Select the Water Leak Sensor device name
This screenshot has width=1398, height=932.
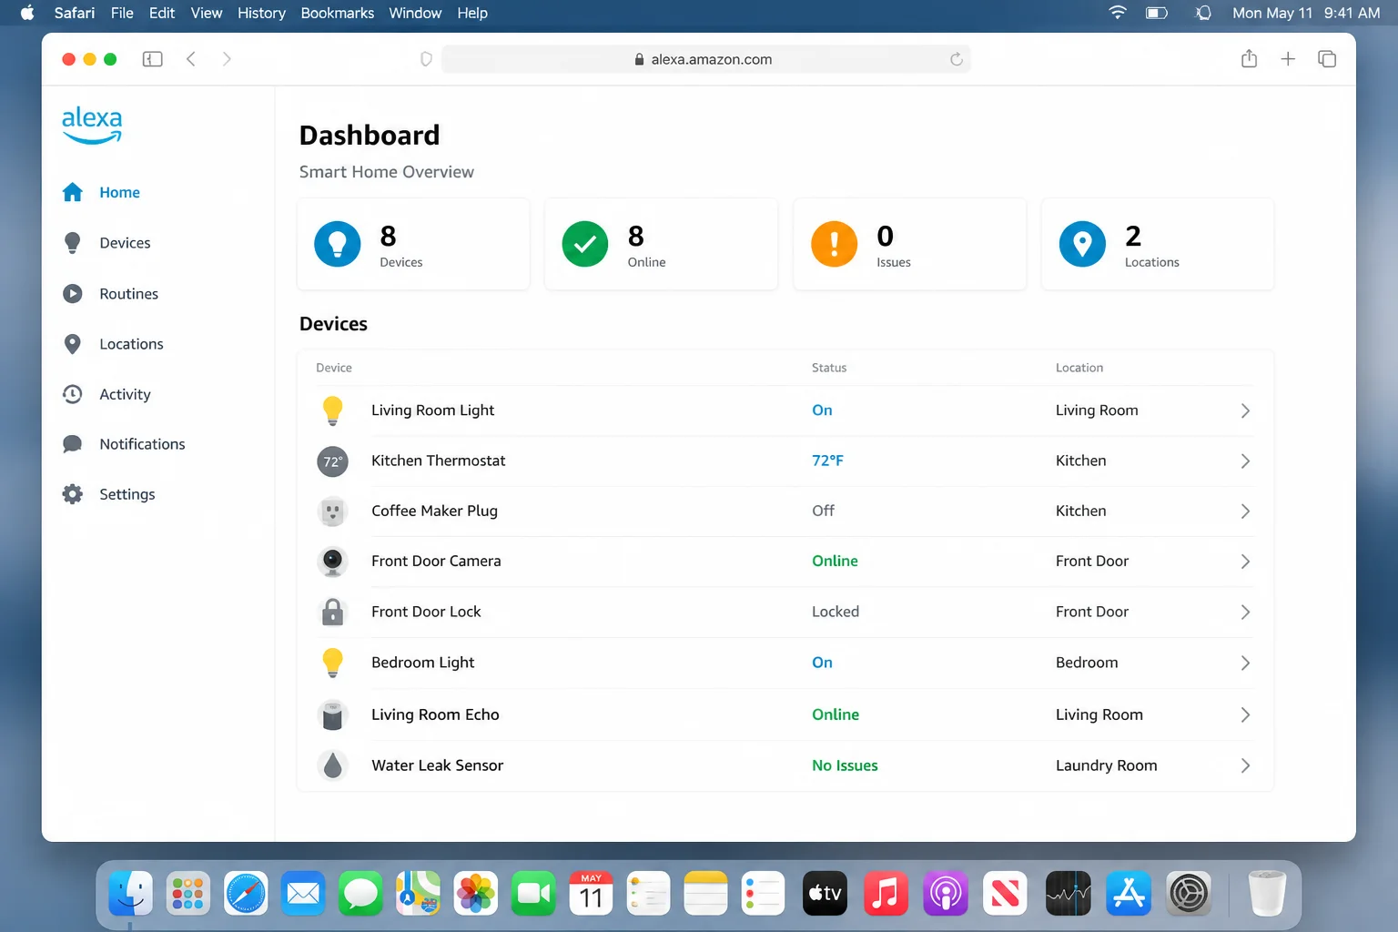click(437, 765)
